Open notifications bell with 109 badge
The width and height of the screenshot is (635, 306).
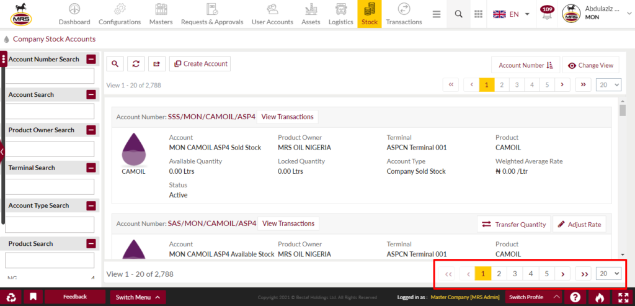point(547,14)
